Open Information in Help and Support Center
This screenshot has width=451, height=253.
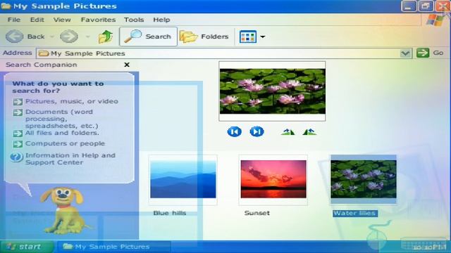click(70, 159)
